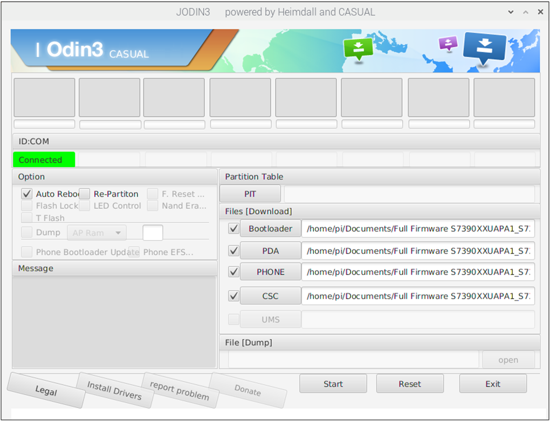Image resolution: width=550 pixels, height=421 pixels.
Task: Exit the application via Exit button
Action: coord(493,384)
